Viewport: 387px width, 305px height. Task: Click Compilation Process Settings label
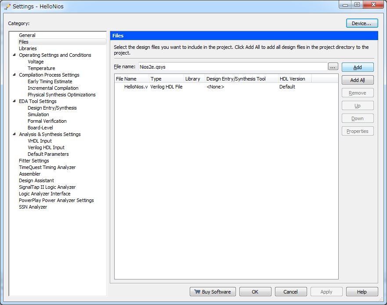(49, 75)
